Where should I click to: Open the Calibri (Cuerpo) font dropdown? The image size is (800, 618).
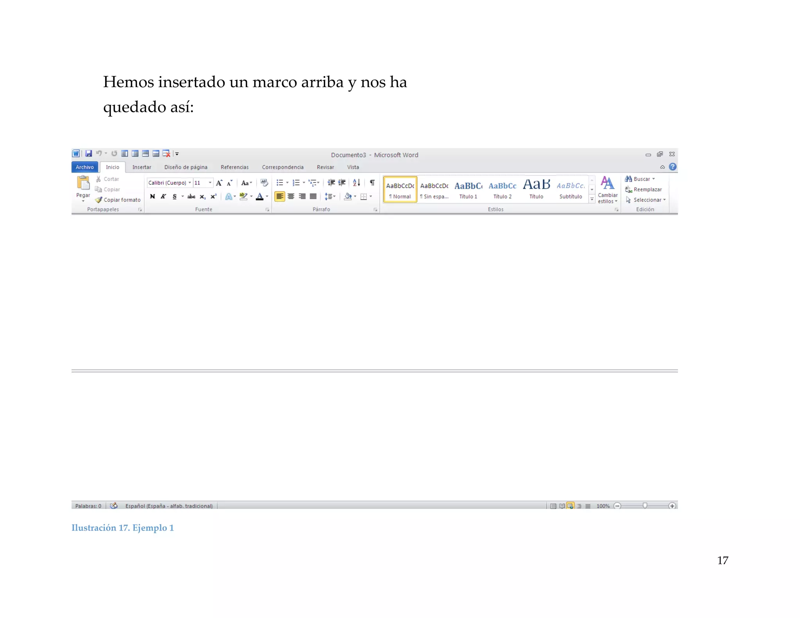point(190,183)
